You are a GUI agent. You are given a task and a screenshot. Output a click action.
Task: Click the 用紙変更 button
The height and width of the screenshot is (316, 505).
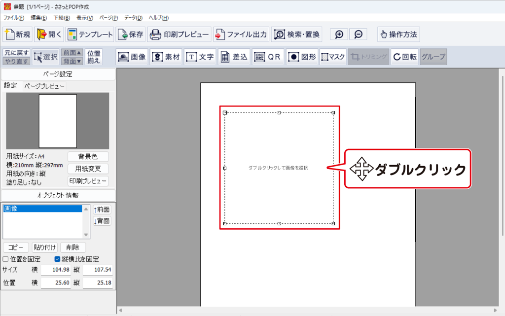(88, 169)
